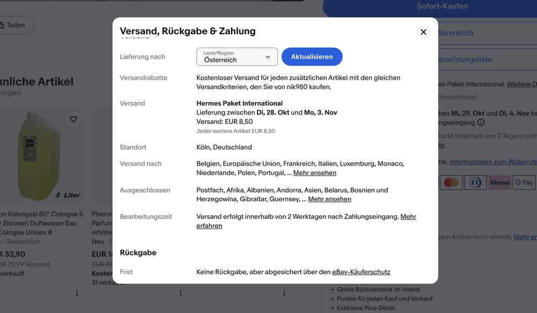537x313 pixels.
Task: Choose Klarna as payment method
Action: click(500, 183)
